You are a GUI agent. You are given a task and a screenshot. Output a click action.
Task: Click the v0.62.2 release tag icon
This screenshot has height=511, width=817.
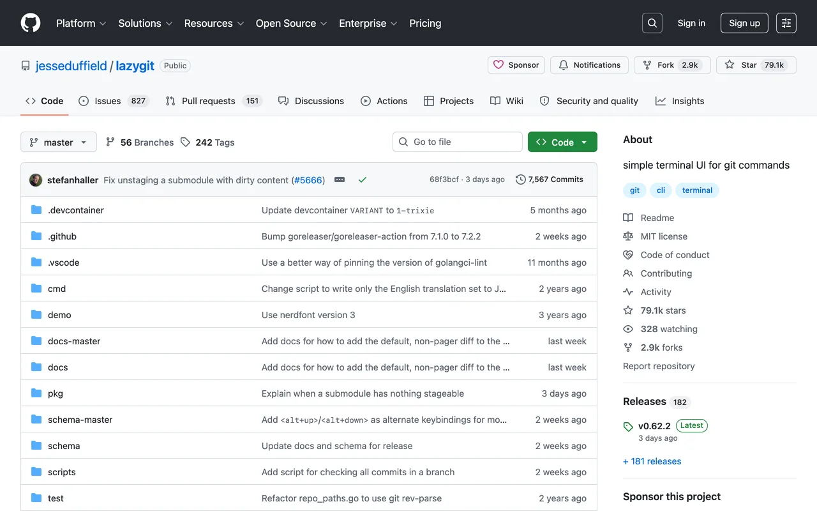point(628,427)
